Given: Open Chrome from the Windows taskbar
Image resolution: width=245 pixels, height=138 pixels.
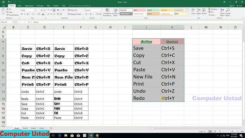Looking at the screenshot, I should (97, 135).
